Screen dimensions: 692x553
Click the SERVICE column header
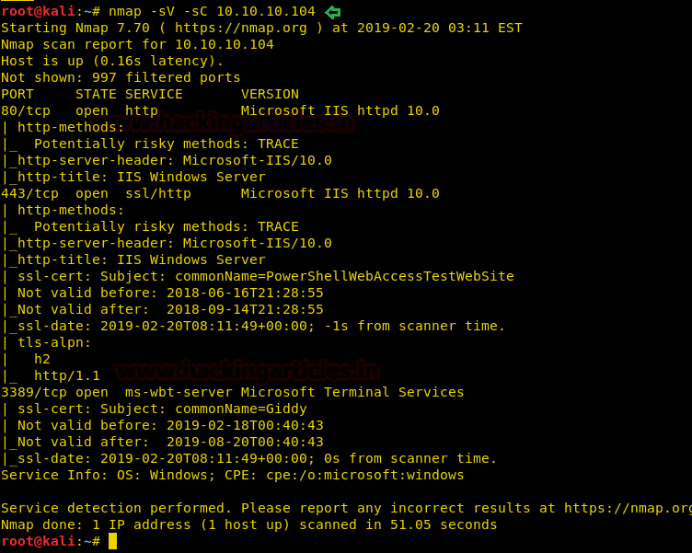click(154, 94)
